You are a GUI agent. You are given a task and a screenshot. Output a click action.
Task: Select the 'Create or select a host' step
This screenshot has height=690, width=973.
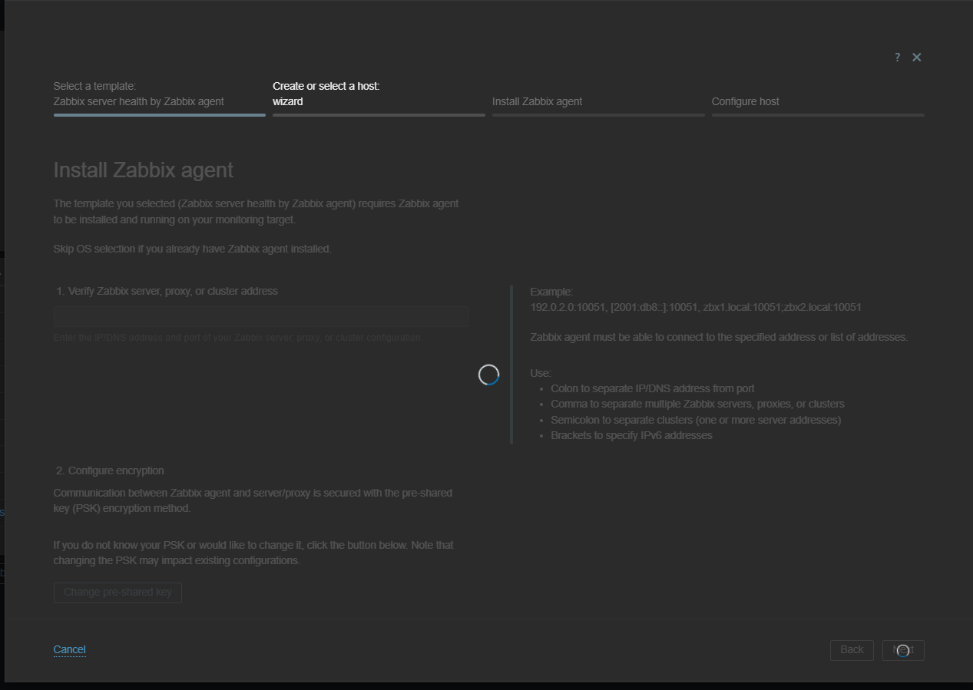[379, 97]
